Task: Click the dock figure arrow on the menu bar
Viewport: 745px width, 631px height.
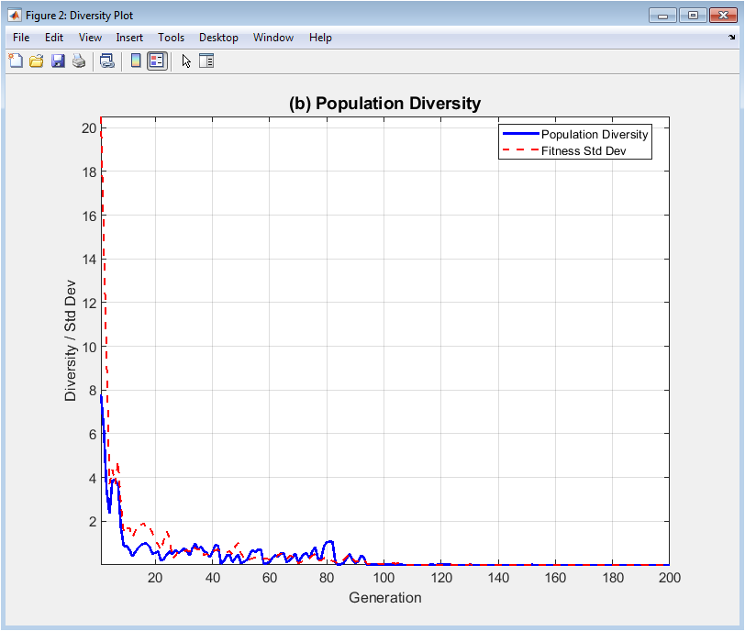Action: (732, 37)
